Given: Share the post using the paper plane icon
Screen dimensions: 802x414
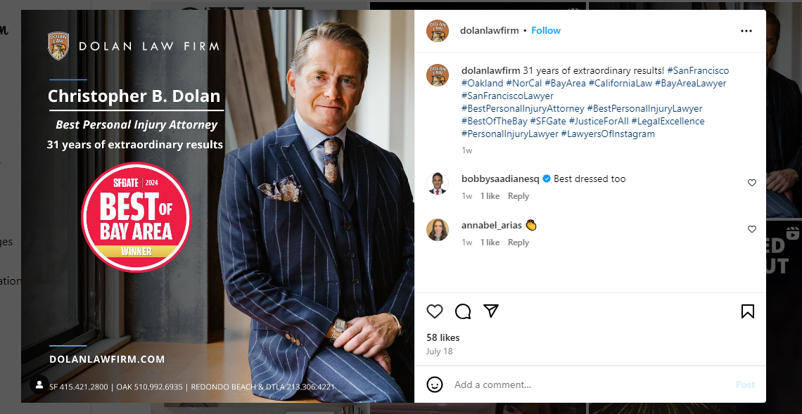Looking at the screenshot, I should [491, 311].
